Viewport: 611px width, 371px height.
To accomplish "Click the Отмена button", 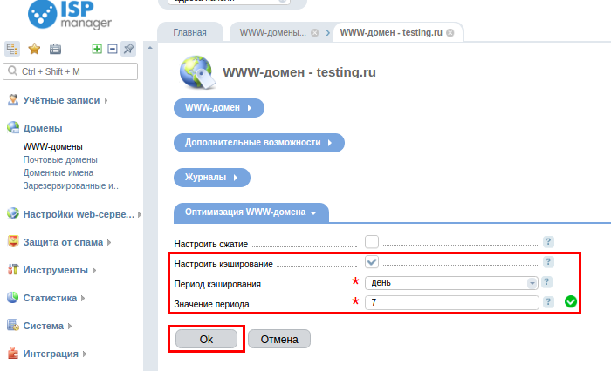I will [279, 339].
